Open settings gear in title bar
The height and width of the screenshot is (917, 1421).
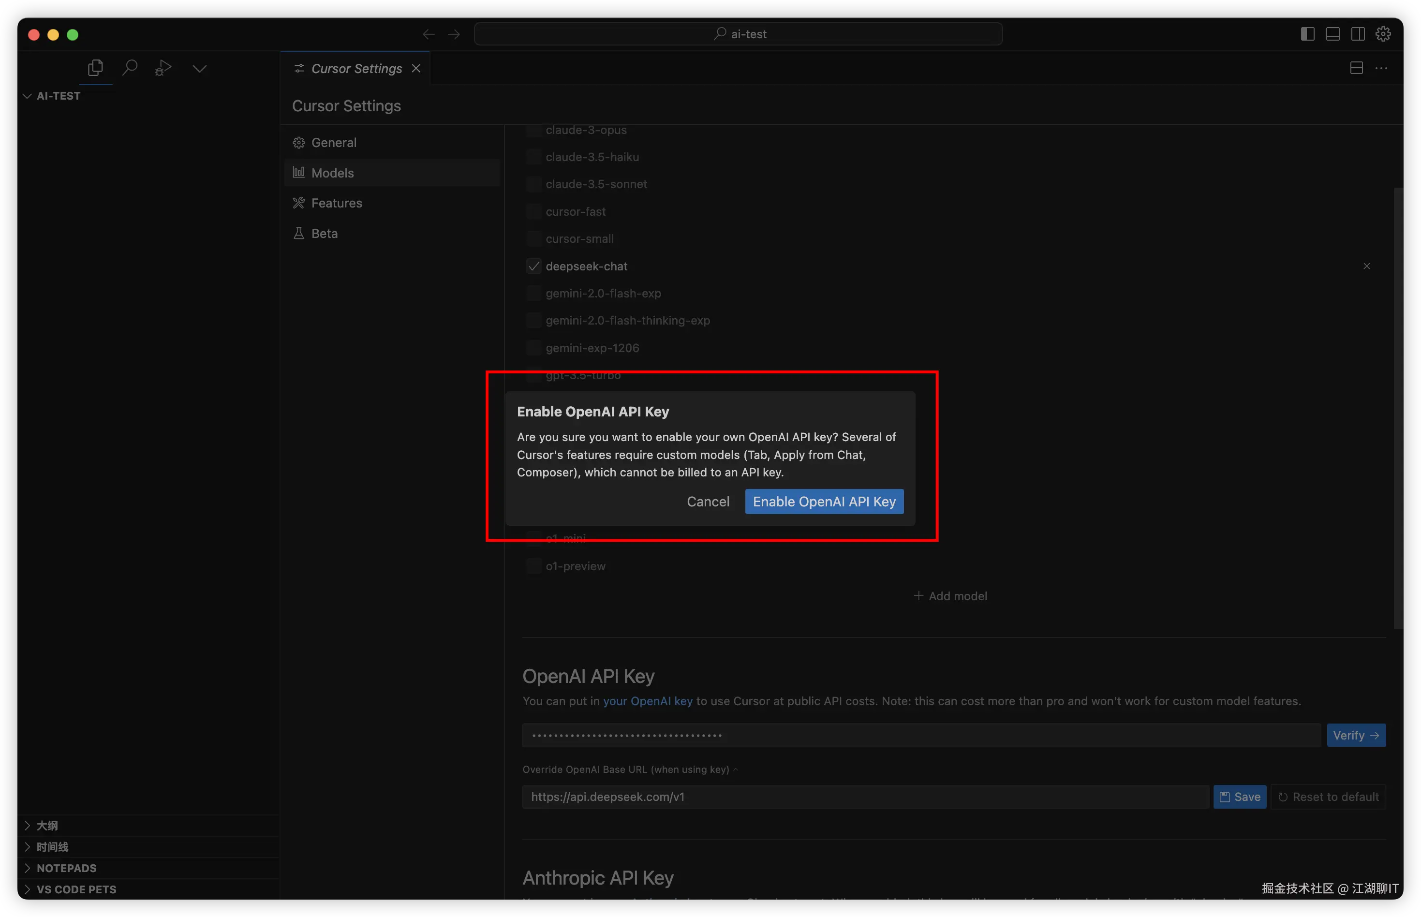(x=1383, y=34)
